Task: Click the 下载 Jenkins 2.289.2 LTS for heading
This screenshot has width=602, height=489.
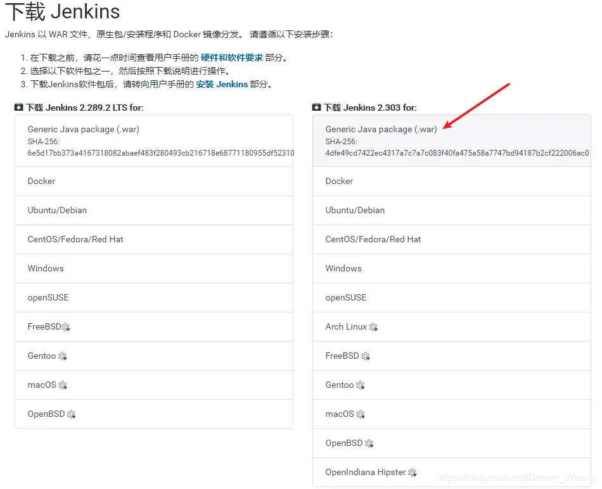Action: click(x=84, y=108)
